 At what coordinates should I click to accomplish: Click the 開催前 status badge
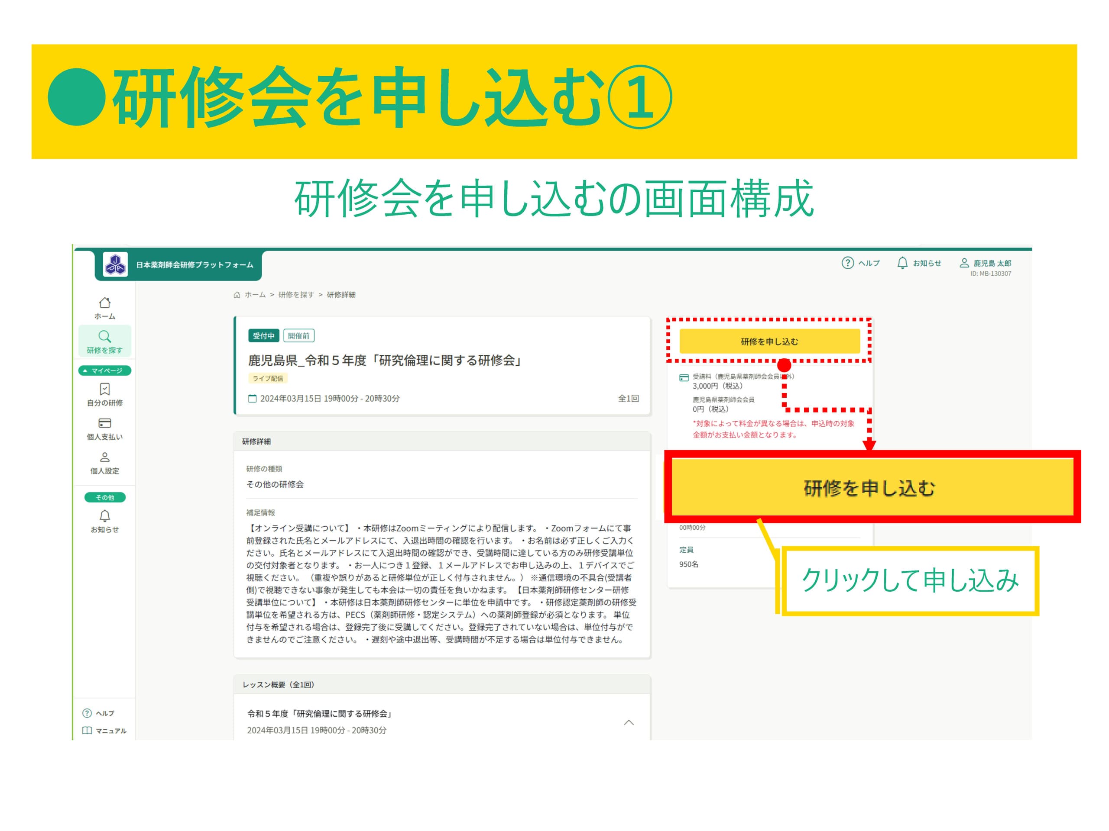tap(299, 335)
